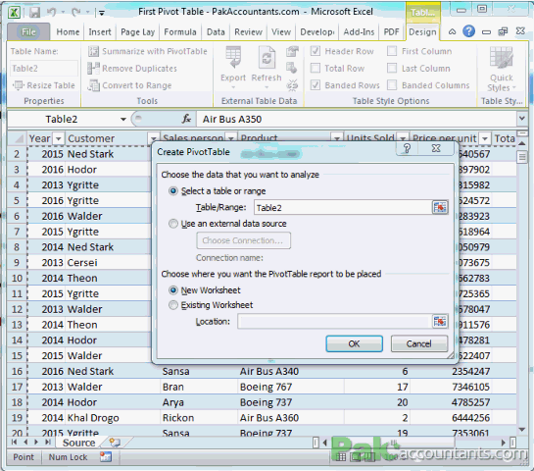The width and height of the screenshot is (534, 471).
Task: Click the Undo arrow icon
Action: click(x=52, y=13)
